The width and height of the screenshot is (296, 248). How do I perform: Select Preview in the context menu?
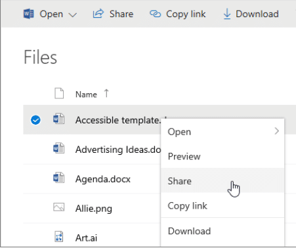222,156
